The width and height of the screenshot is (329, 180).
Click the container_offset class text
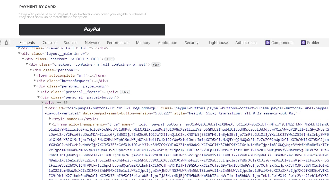click(128, 65)
